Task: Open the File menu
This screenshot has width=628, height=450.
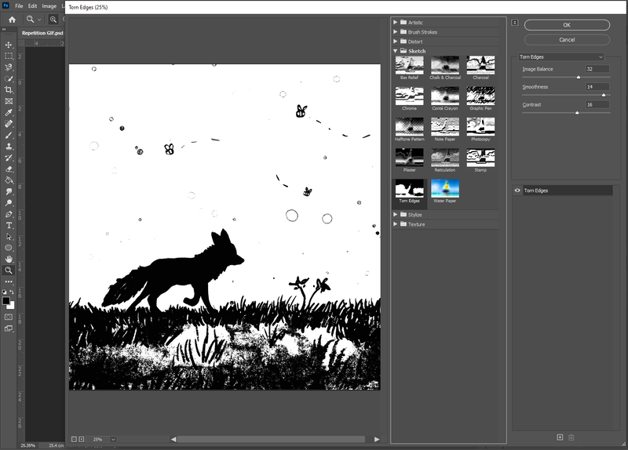Action: coord(18,5)
